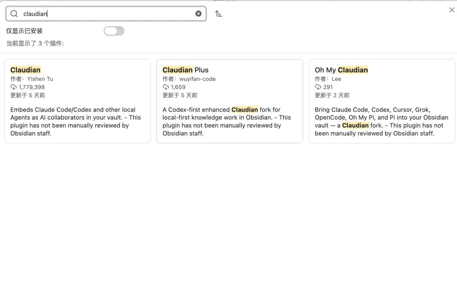The height and width of the screenshot is (308, 457).
Task: Open the Claudian Plus plugin card
Action: pos(230,101)
